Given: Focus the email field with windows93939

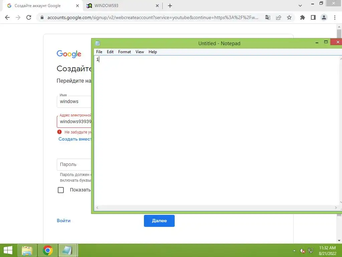Looking at the screenshot, I should [74, 121].
